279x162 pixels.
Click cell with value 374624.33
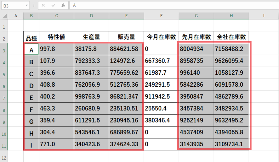pyautogui.click(x=126, y=144)
